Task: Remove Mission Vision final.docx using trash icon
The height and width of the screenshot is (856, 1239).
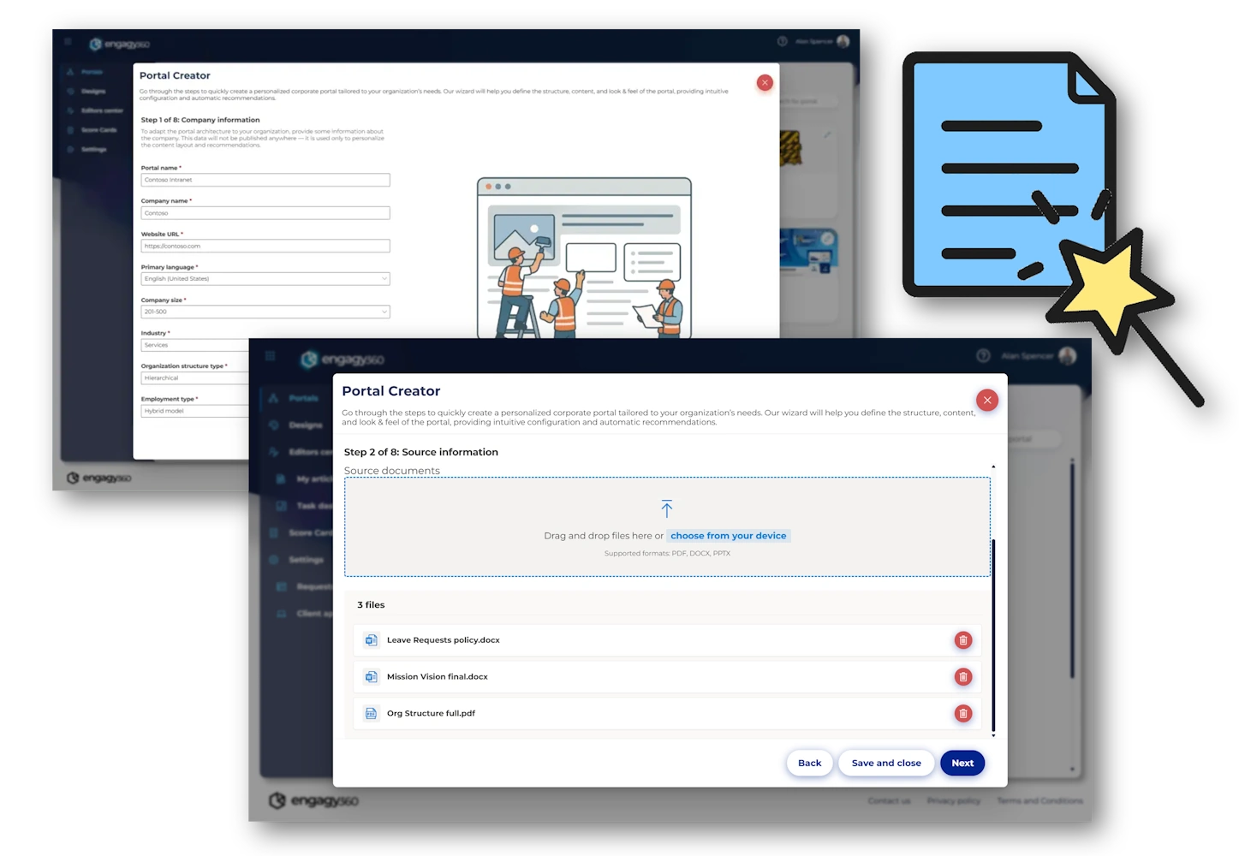Action: click(x=962, y=677)
